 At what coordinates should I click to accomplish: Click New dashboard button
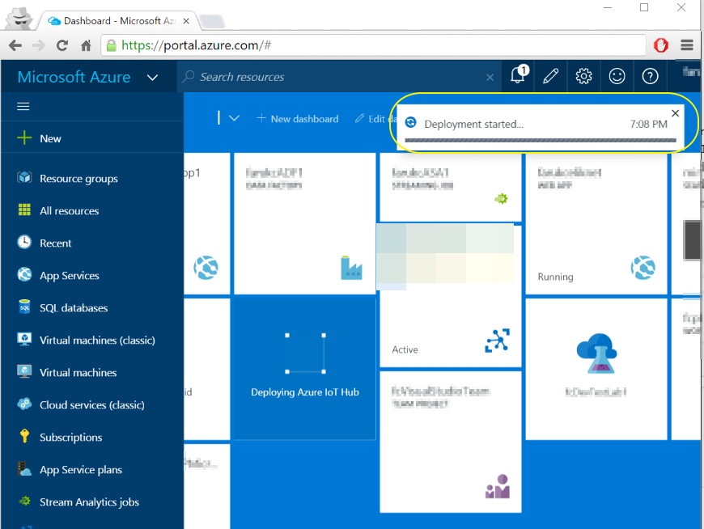click(297, 118)
